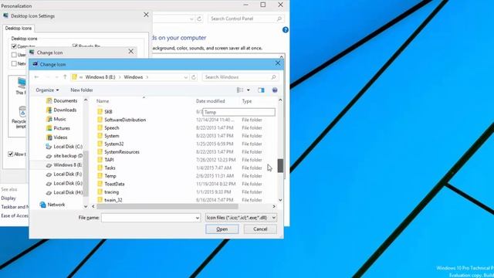
Task: Open Pictures in the navigation pane
Action: pos(62,128)
